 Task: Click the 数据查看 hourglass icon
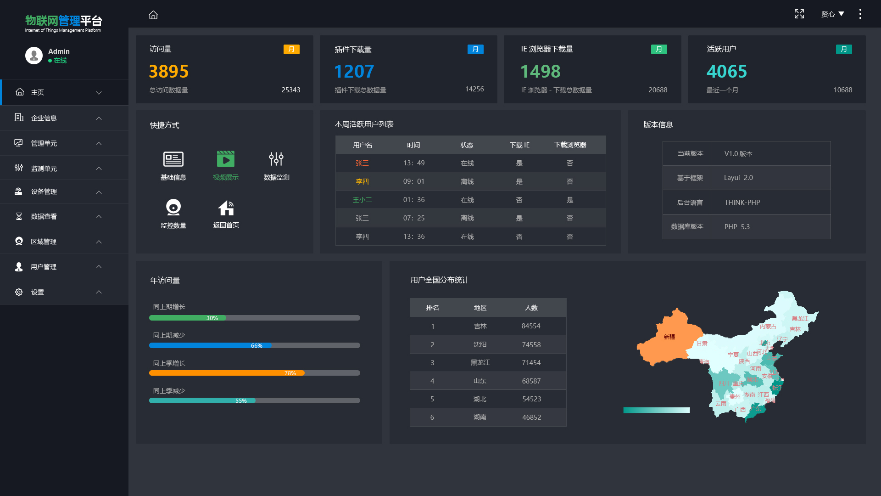pos(19,216)
